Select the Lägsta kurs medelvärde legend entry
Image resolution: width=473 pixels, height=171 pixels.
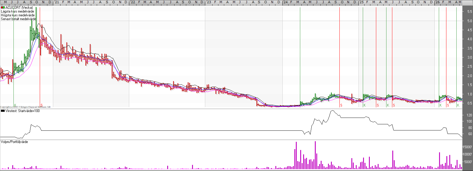18,11
